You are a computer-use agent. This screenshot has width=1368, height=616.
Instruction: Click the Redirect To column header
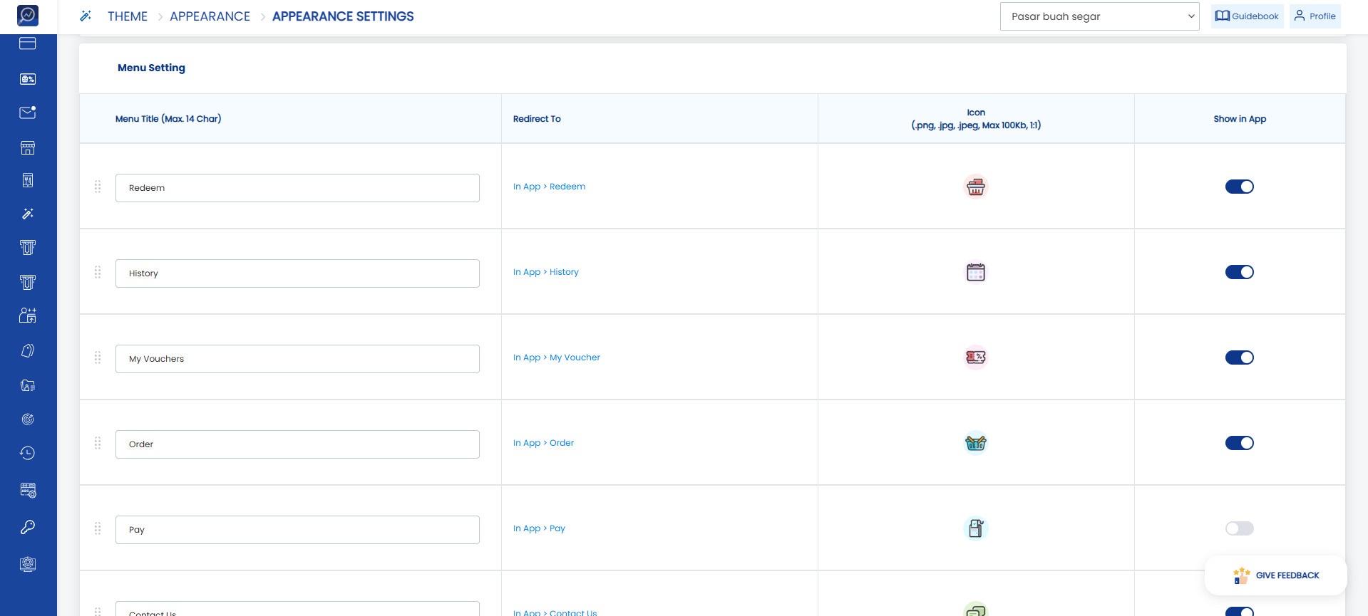pyautogui.click(x=537, y=119)
